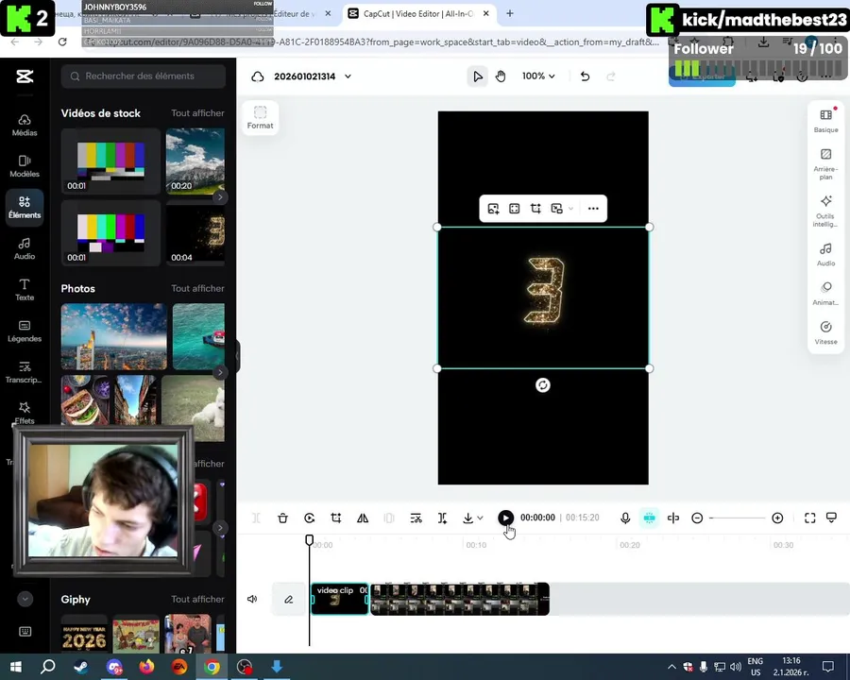
Task: Zoom out the timeline with minus icon
Action: (x=697, y=518)
